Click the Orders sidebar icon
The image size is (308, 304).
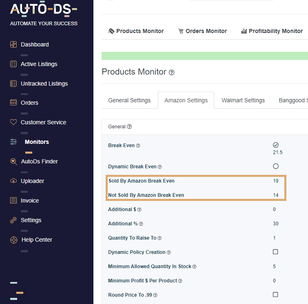tap(13, 102)
